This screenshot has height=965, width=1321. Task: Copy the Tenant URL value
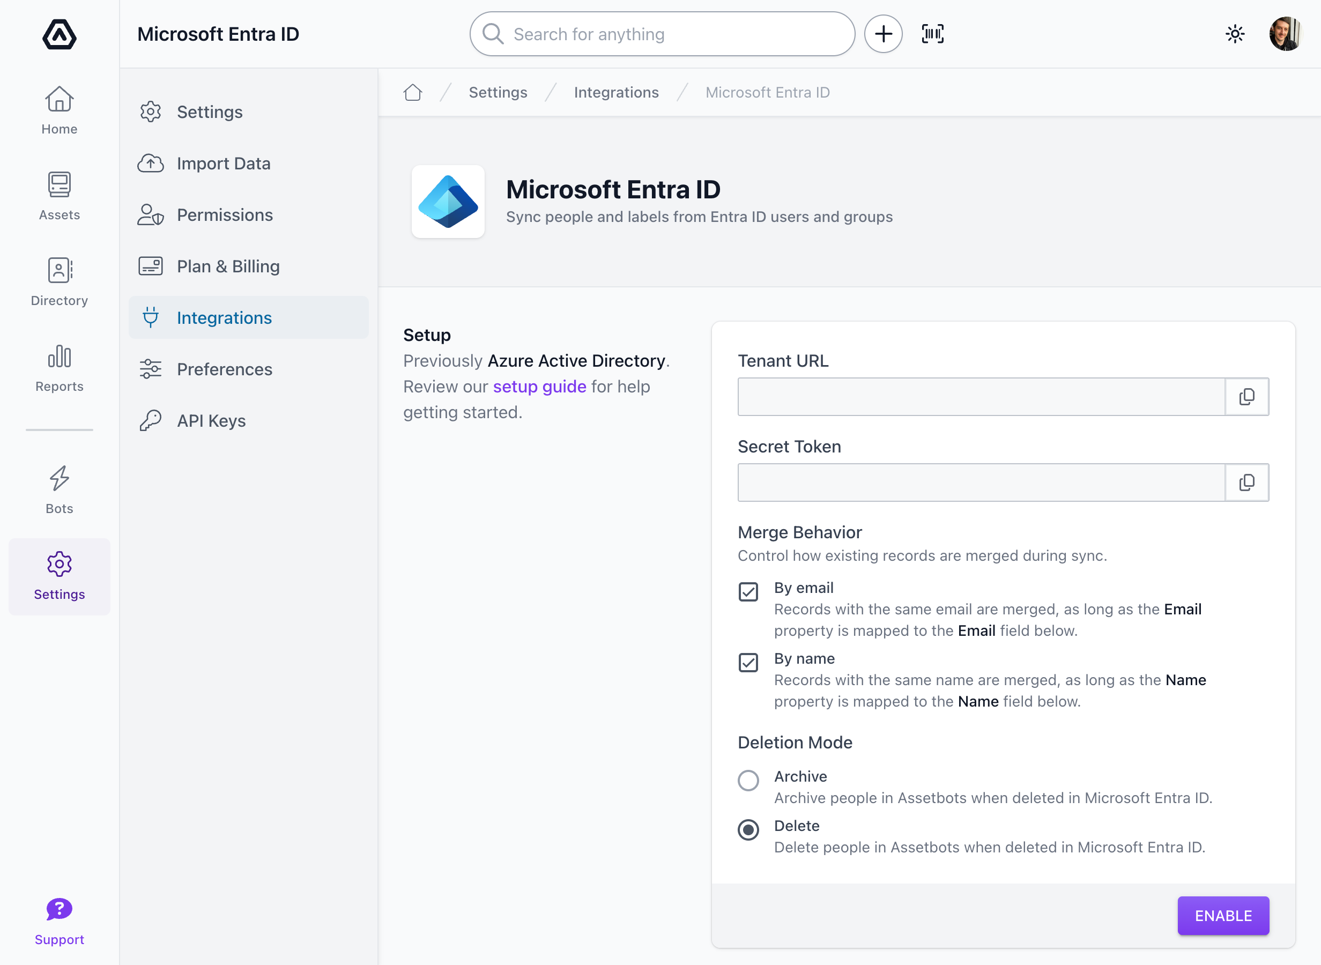(1246, 397)
